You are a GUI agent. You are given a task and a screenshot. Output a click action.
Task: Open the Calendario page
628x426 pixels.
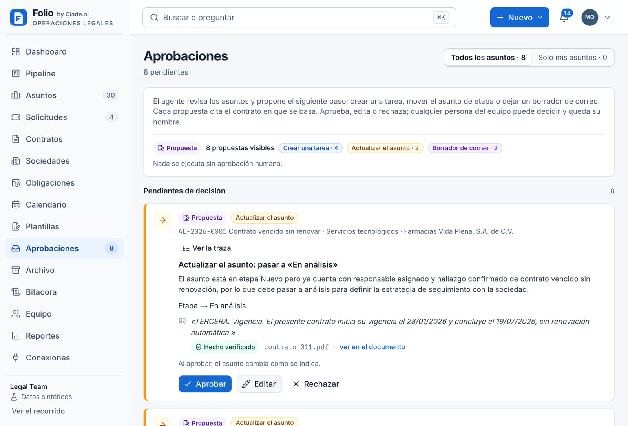pyautogui.click(x=65, y=205)
